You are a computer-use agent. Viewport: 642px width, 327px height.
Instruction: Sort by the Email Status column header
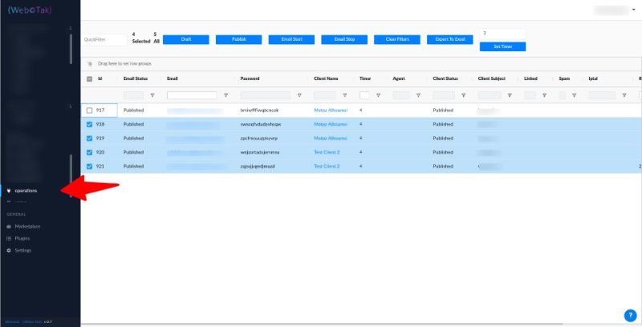136,79
